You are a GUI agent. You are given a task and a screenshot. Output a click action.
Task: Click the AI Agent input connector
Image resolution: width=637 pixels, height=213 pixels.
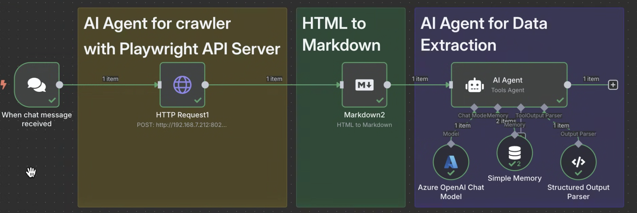pyautogui.click(x=451, y=85)
